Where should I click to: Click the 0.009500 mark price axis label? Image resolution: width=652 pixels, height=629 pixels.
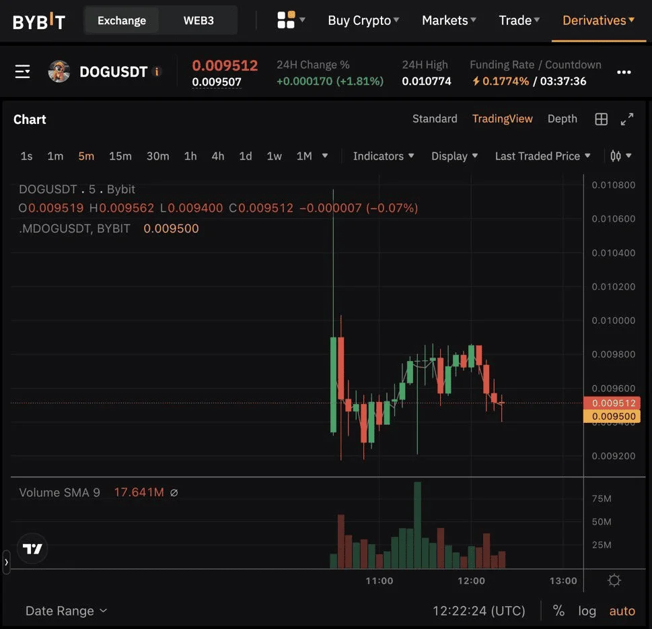coord(612,416)
